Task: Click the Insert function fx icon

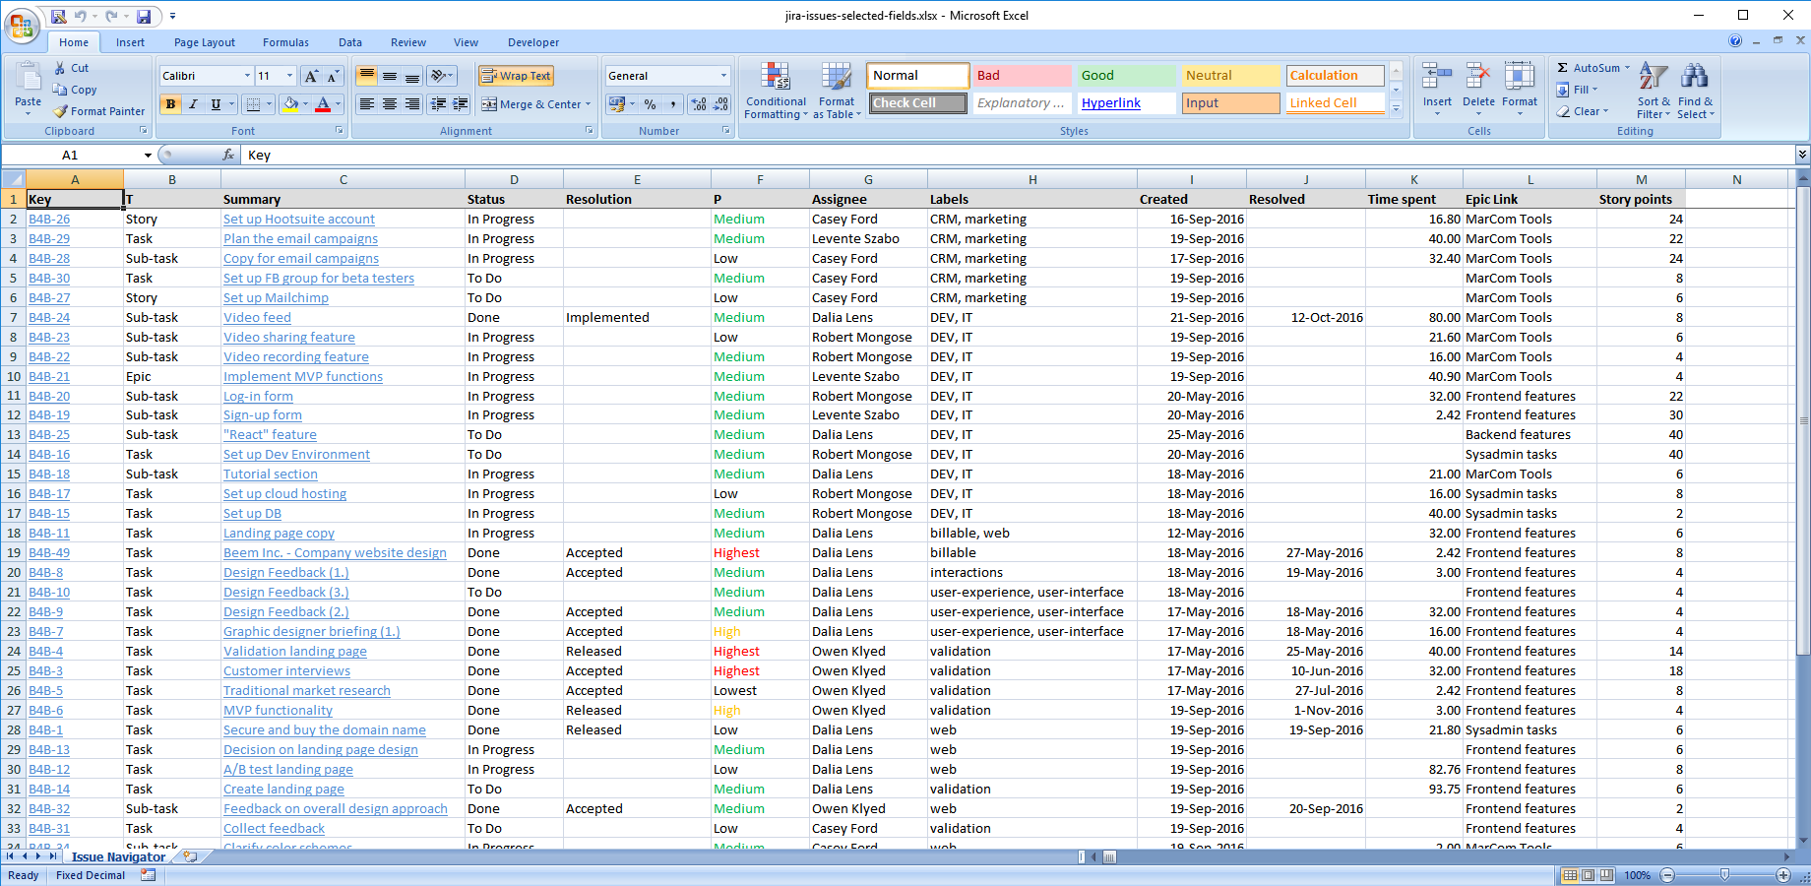Action: coord(228,156)
